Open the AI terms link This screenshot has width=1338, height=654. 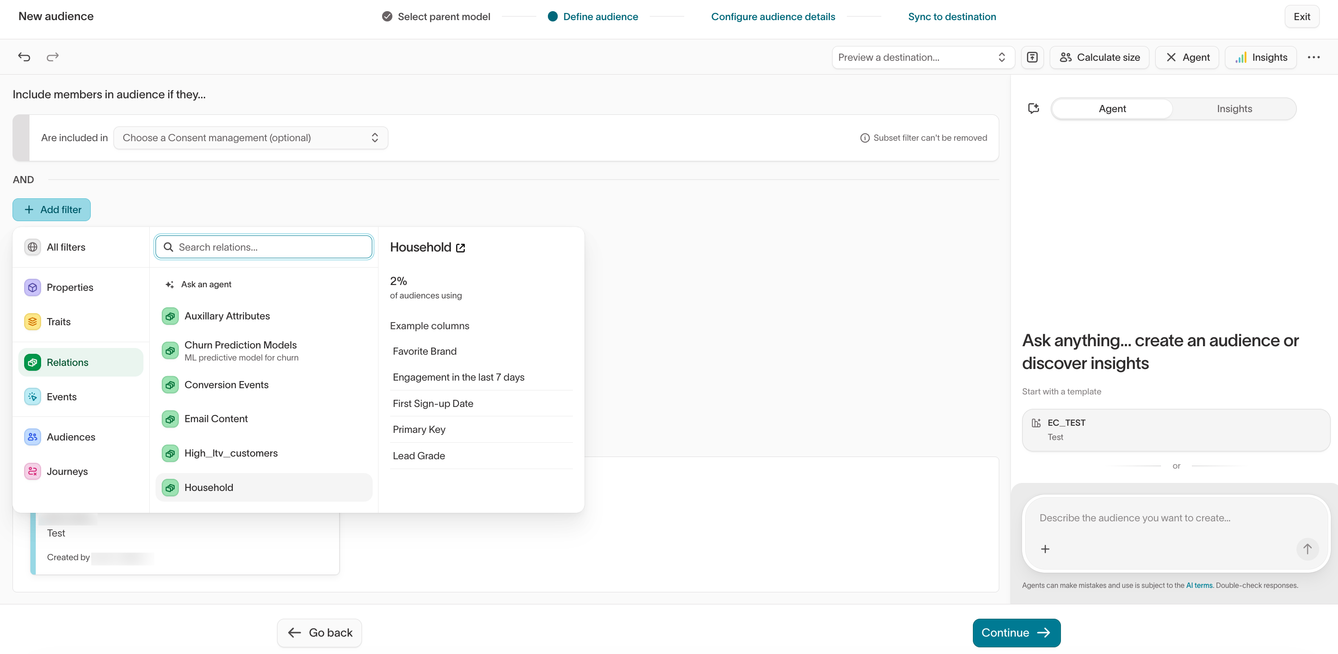coord(1199,585)
